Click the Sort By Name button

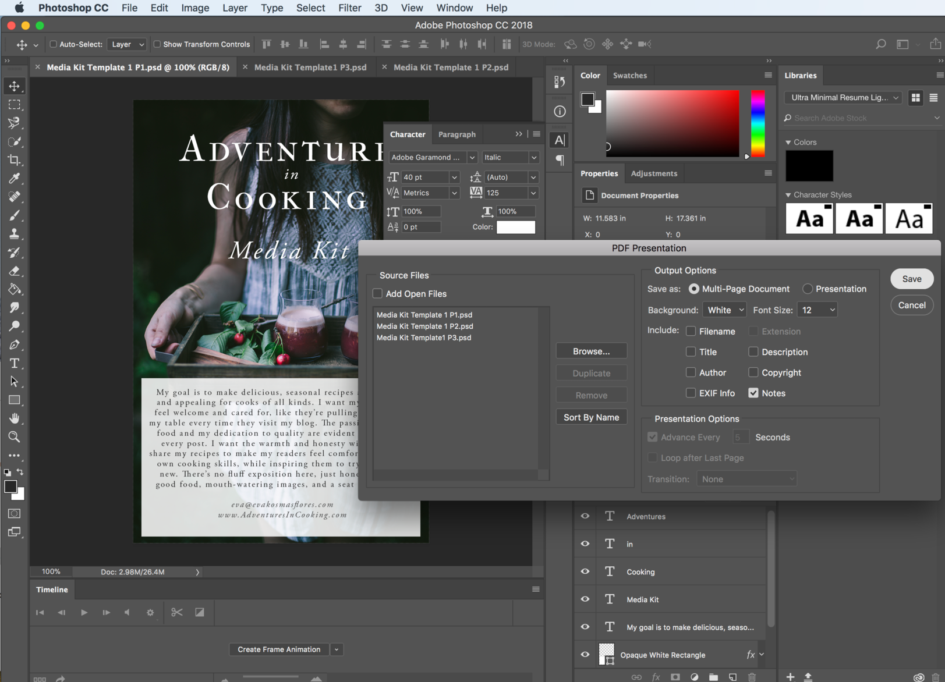click(x=591, y=417)
